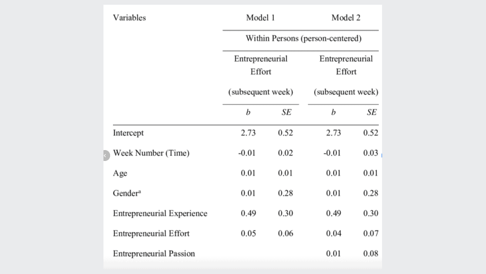
Task: Click the Age row label
Action: pos(120,173)
